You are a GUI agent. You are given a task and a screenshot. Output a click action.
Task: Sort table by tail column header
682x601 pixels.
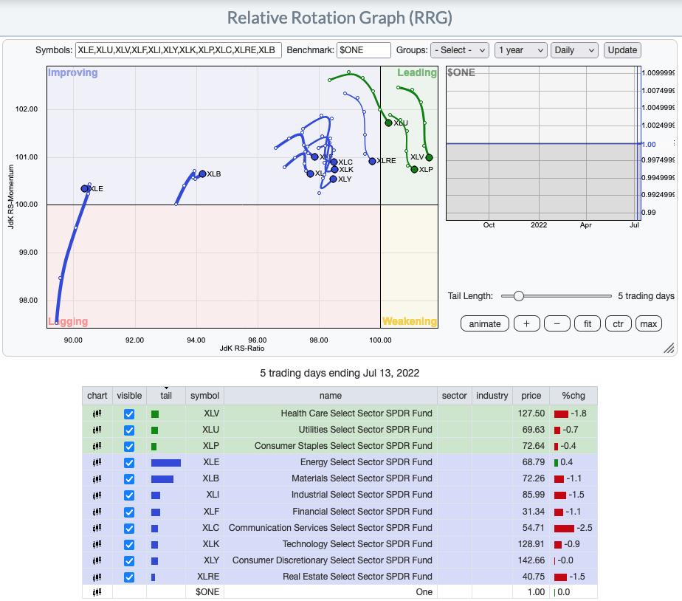click(x=166, y=396)
